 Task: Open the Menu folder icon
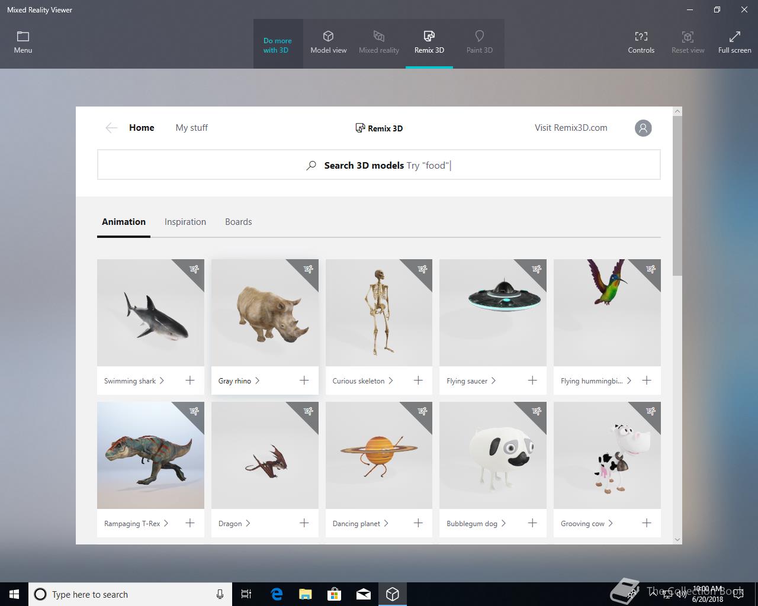[x=23, y=37]
